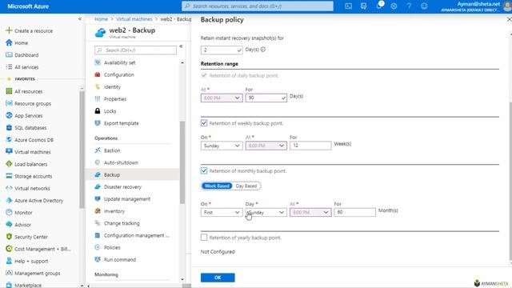The height and width of the screenshot is (288, 512).
Task: Click resource menu Search field
Action: pyautogui.click(x=135, y=50)
